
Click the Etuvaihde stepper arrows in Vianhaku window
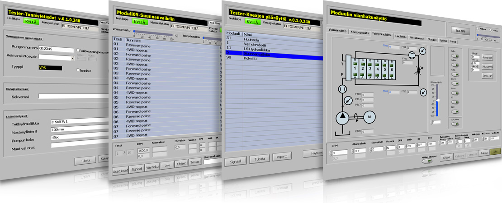tap(371, 149)
